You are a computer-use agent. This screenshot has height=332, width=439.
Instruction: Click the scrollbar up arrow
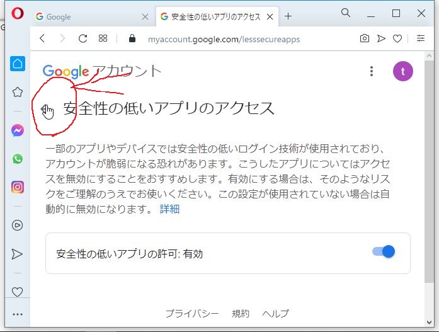point(429,55)
